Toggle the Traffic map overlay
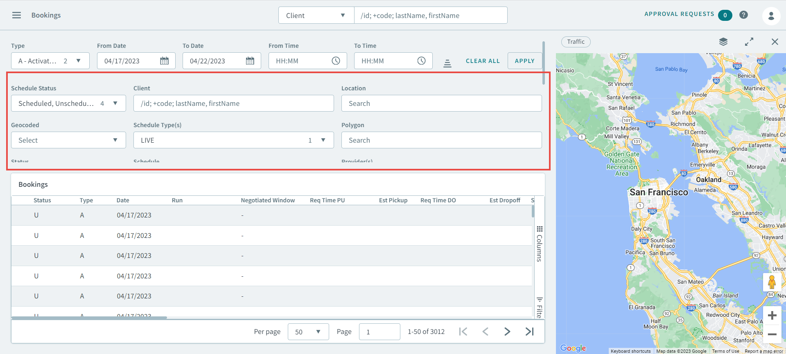786x354 pixels. (576, 42)
